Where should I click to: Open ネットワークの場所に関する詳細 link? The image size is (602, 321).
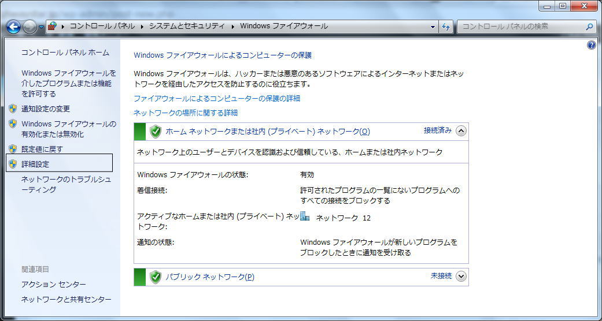tap(186, 113)
